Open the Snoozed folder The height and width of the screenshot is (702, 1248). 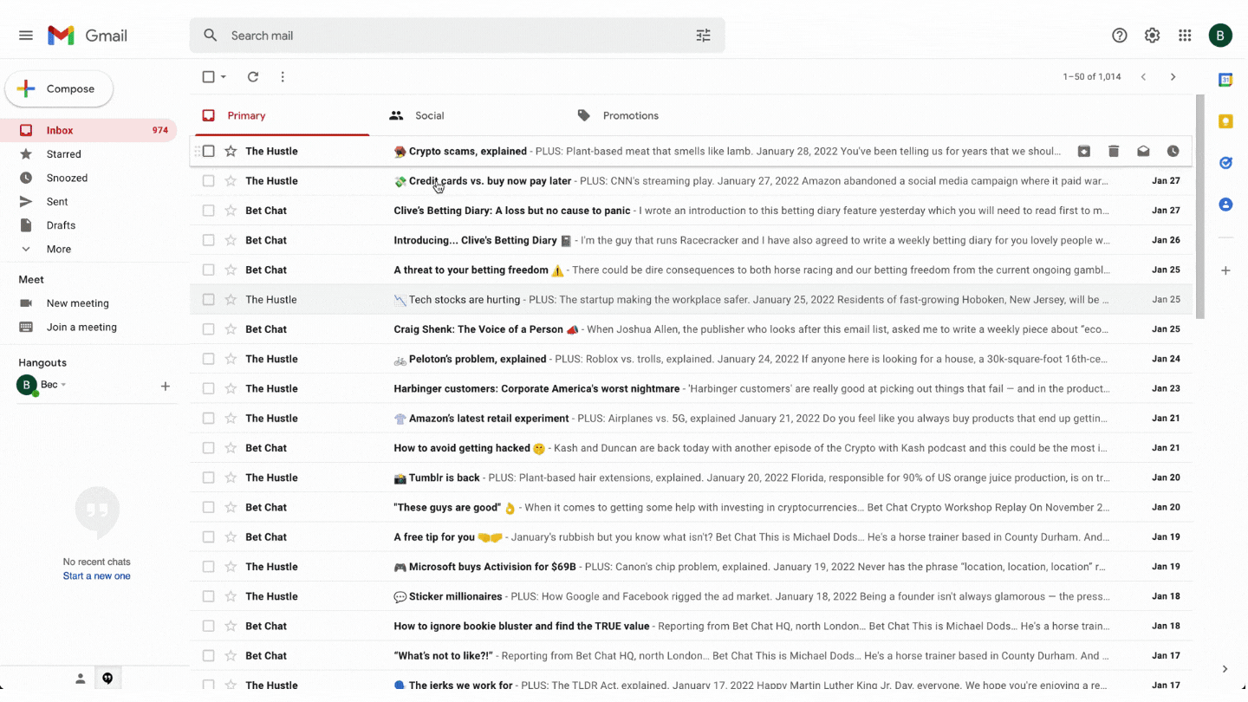coord(88,179)
